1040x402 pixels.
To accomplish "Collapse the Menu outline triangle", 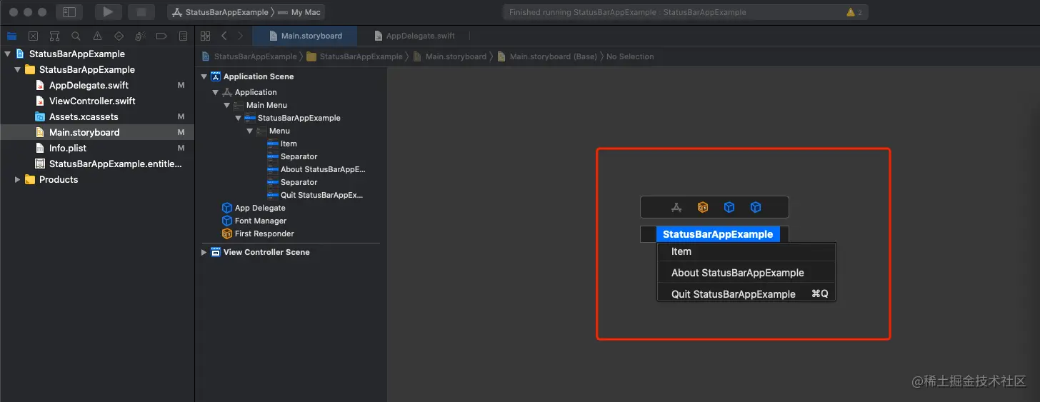I will (250, 131).
